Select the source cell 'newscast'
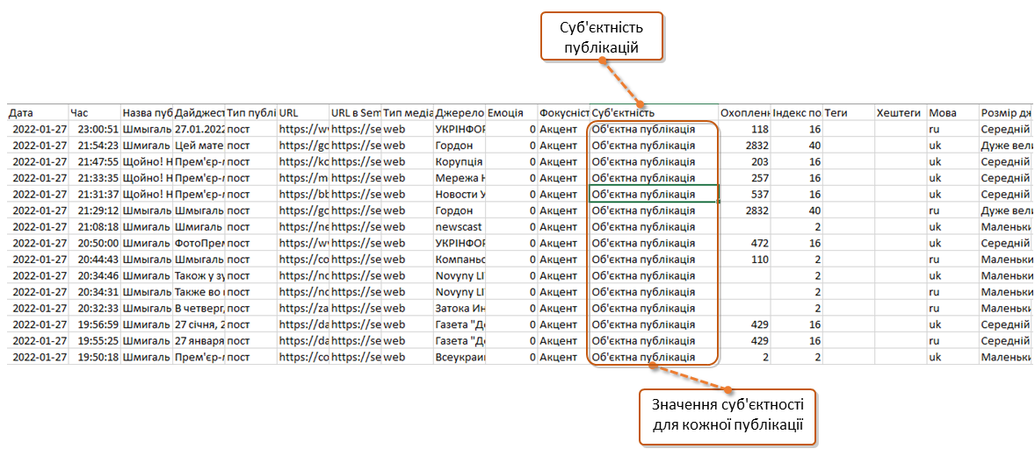The image size is (1035, 456). (x=460, y=226)
